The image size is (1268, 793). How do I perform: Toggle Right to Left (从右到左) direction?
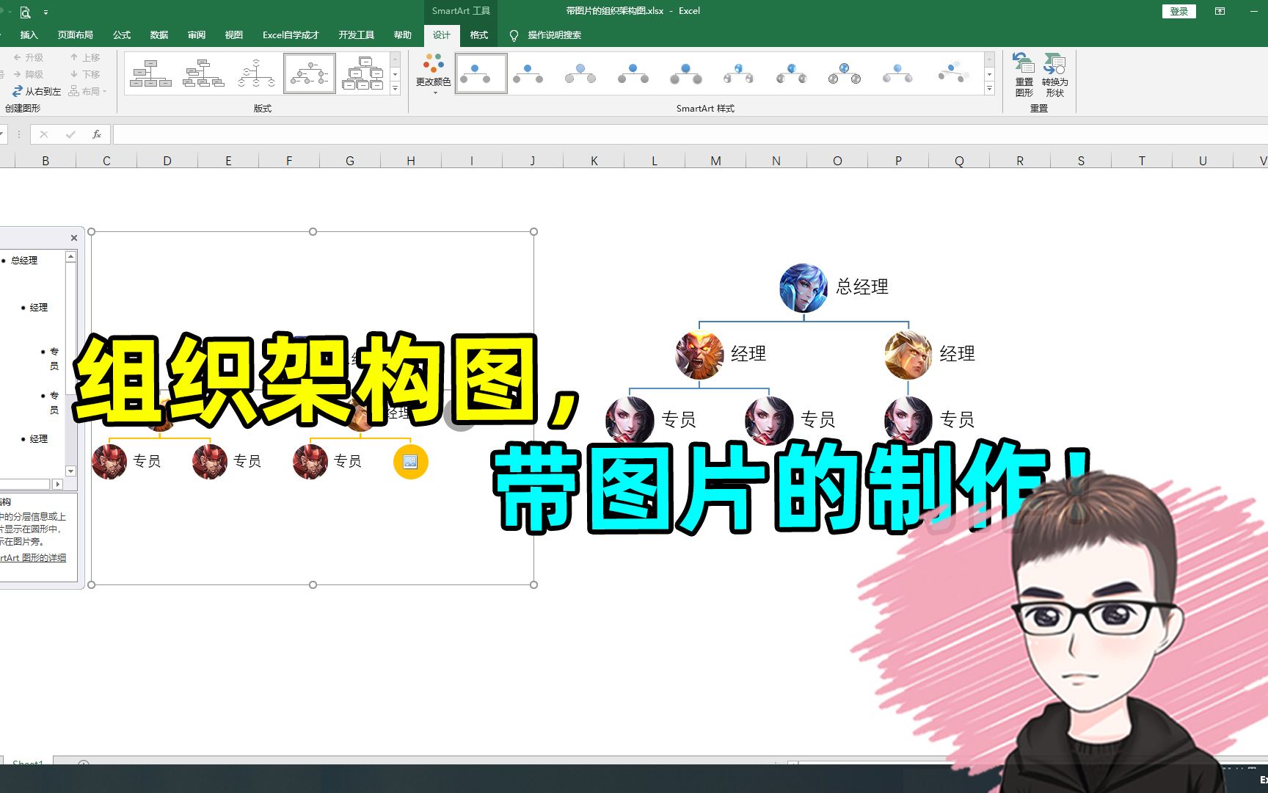click(37, 91)
